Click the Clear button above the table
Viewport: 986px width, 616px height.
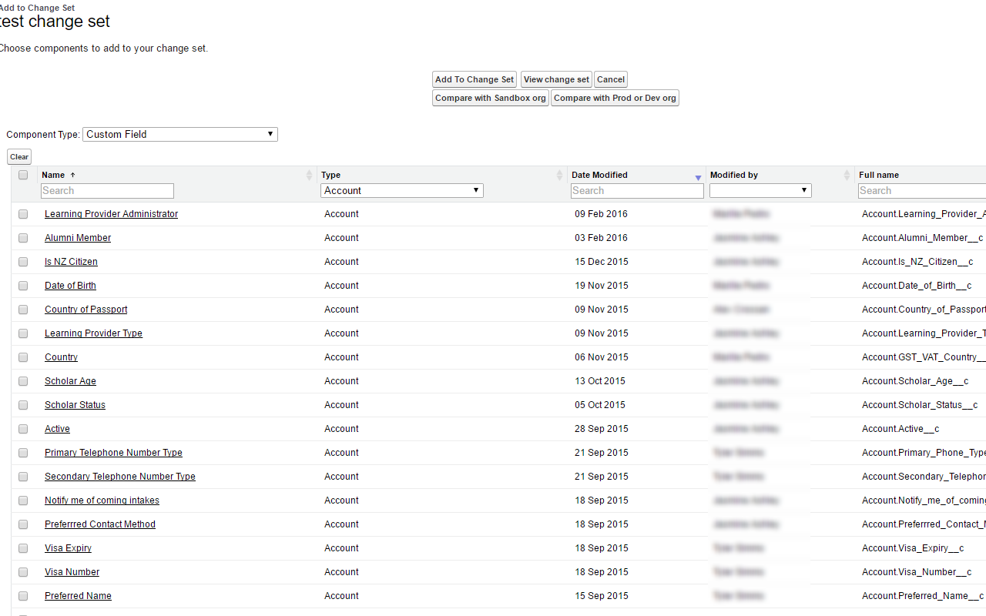click(18, 156)
